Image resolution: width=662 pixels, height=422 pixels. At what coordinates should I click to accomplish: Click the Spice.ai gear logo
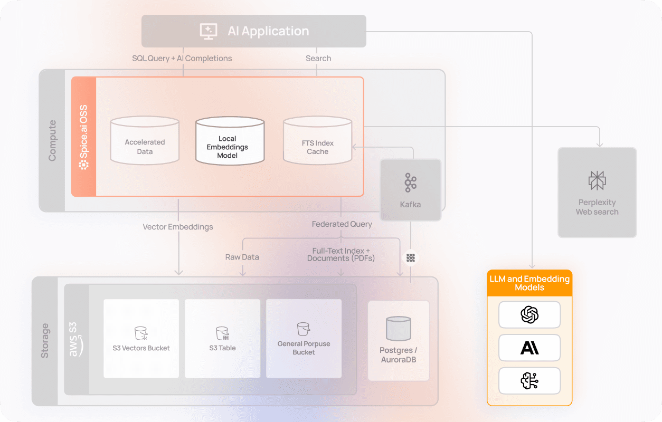click(83, 165)
